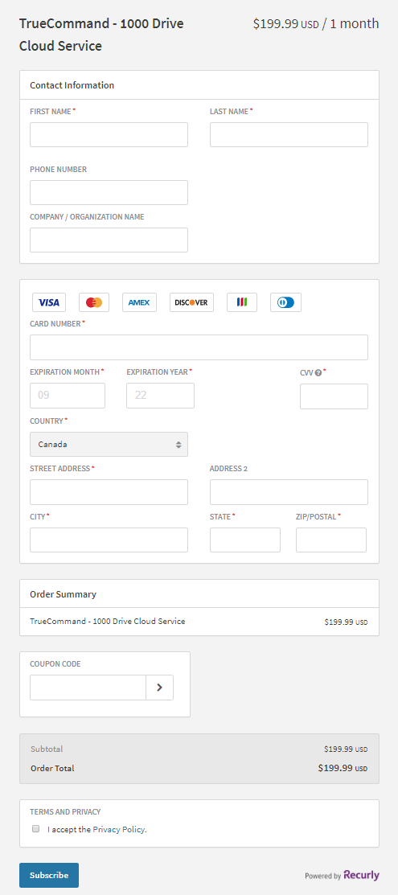Image resolution: width=398 pixels, height=895 pixels.
Task: Apply coupon with the arrow button
Action: click(160, 688)
